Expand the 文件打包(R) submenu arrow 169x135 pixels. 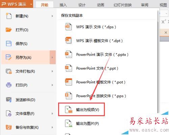tap(52, 71)
